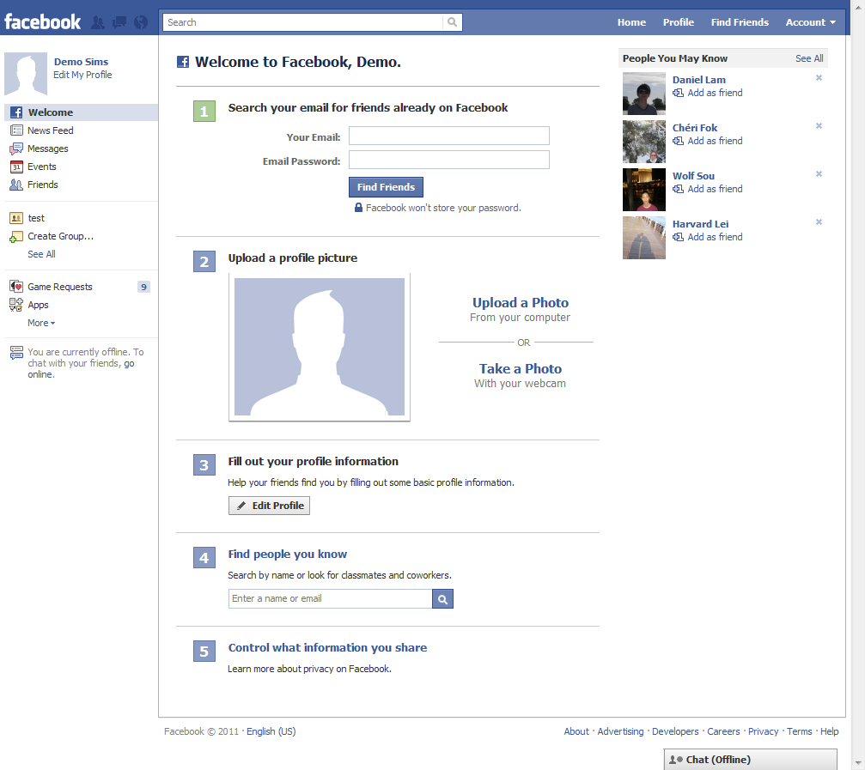The image size is (865, 770).
Task: Click Upload a Photo link
Action: pos(521,303)
